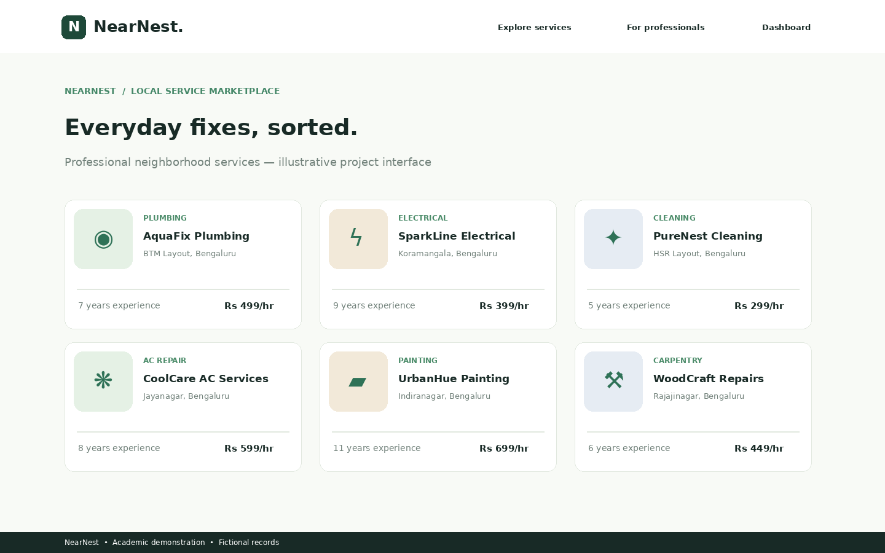The image size is (885, 553).
Task: Open the WoodCraft Repairs hammer icon
Action: pos(613,382)
